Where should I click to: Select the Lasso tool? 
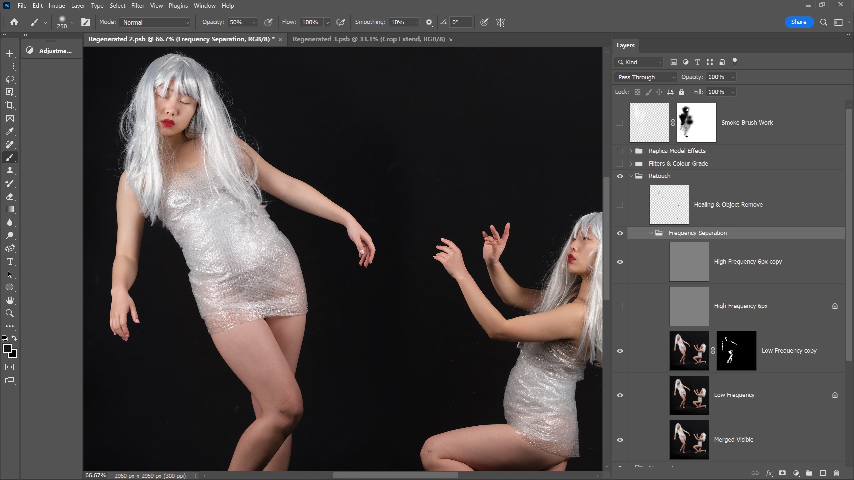[x=10, y=79]
